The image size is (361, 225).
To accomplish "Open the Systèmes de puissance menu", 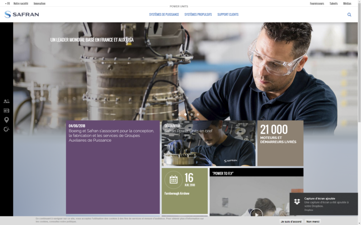I will click(x=164, y=14).
